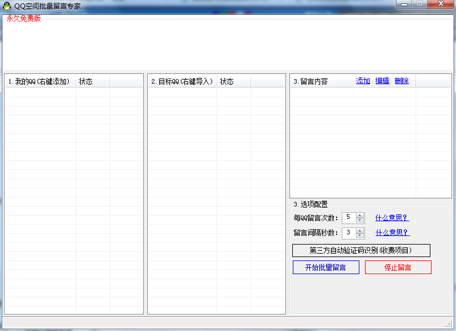
Task: Decrease the 每QQ留言次数 value with down arrow
Action: pyautogui.click(x=360, y=220)
